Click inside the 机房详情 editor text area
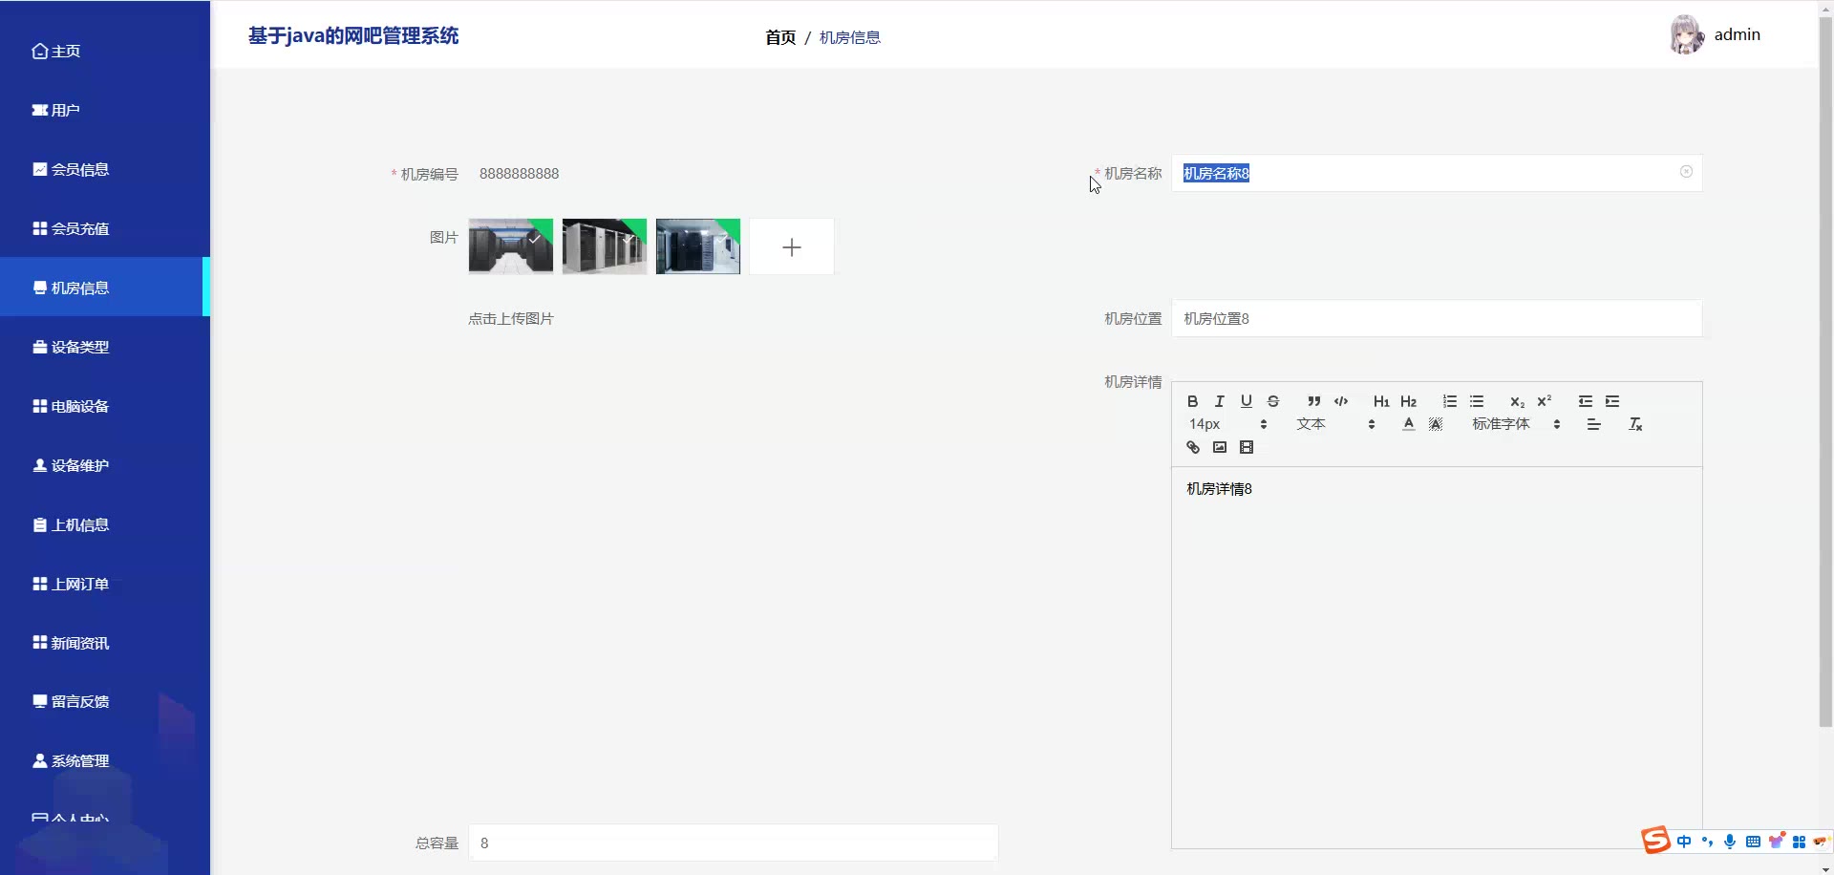This screenshot has height=875, width=1834. pyautogui.click(x=1437, y=657)
